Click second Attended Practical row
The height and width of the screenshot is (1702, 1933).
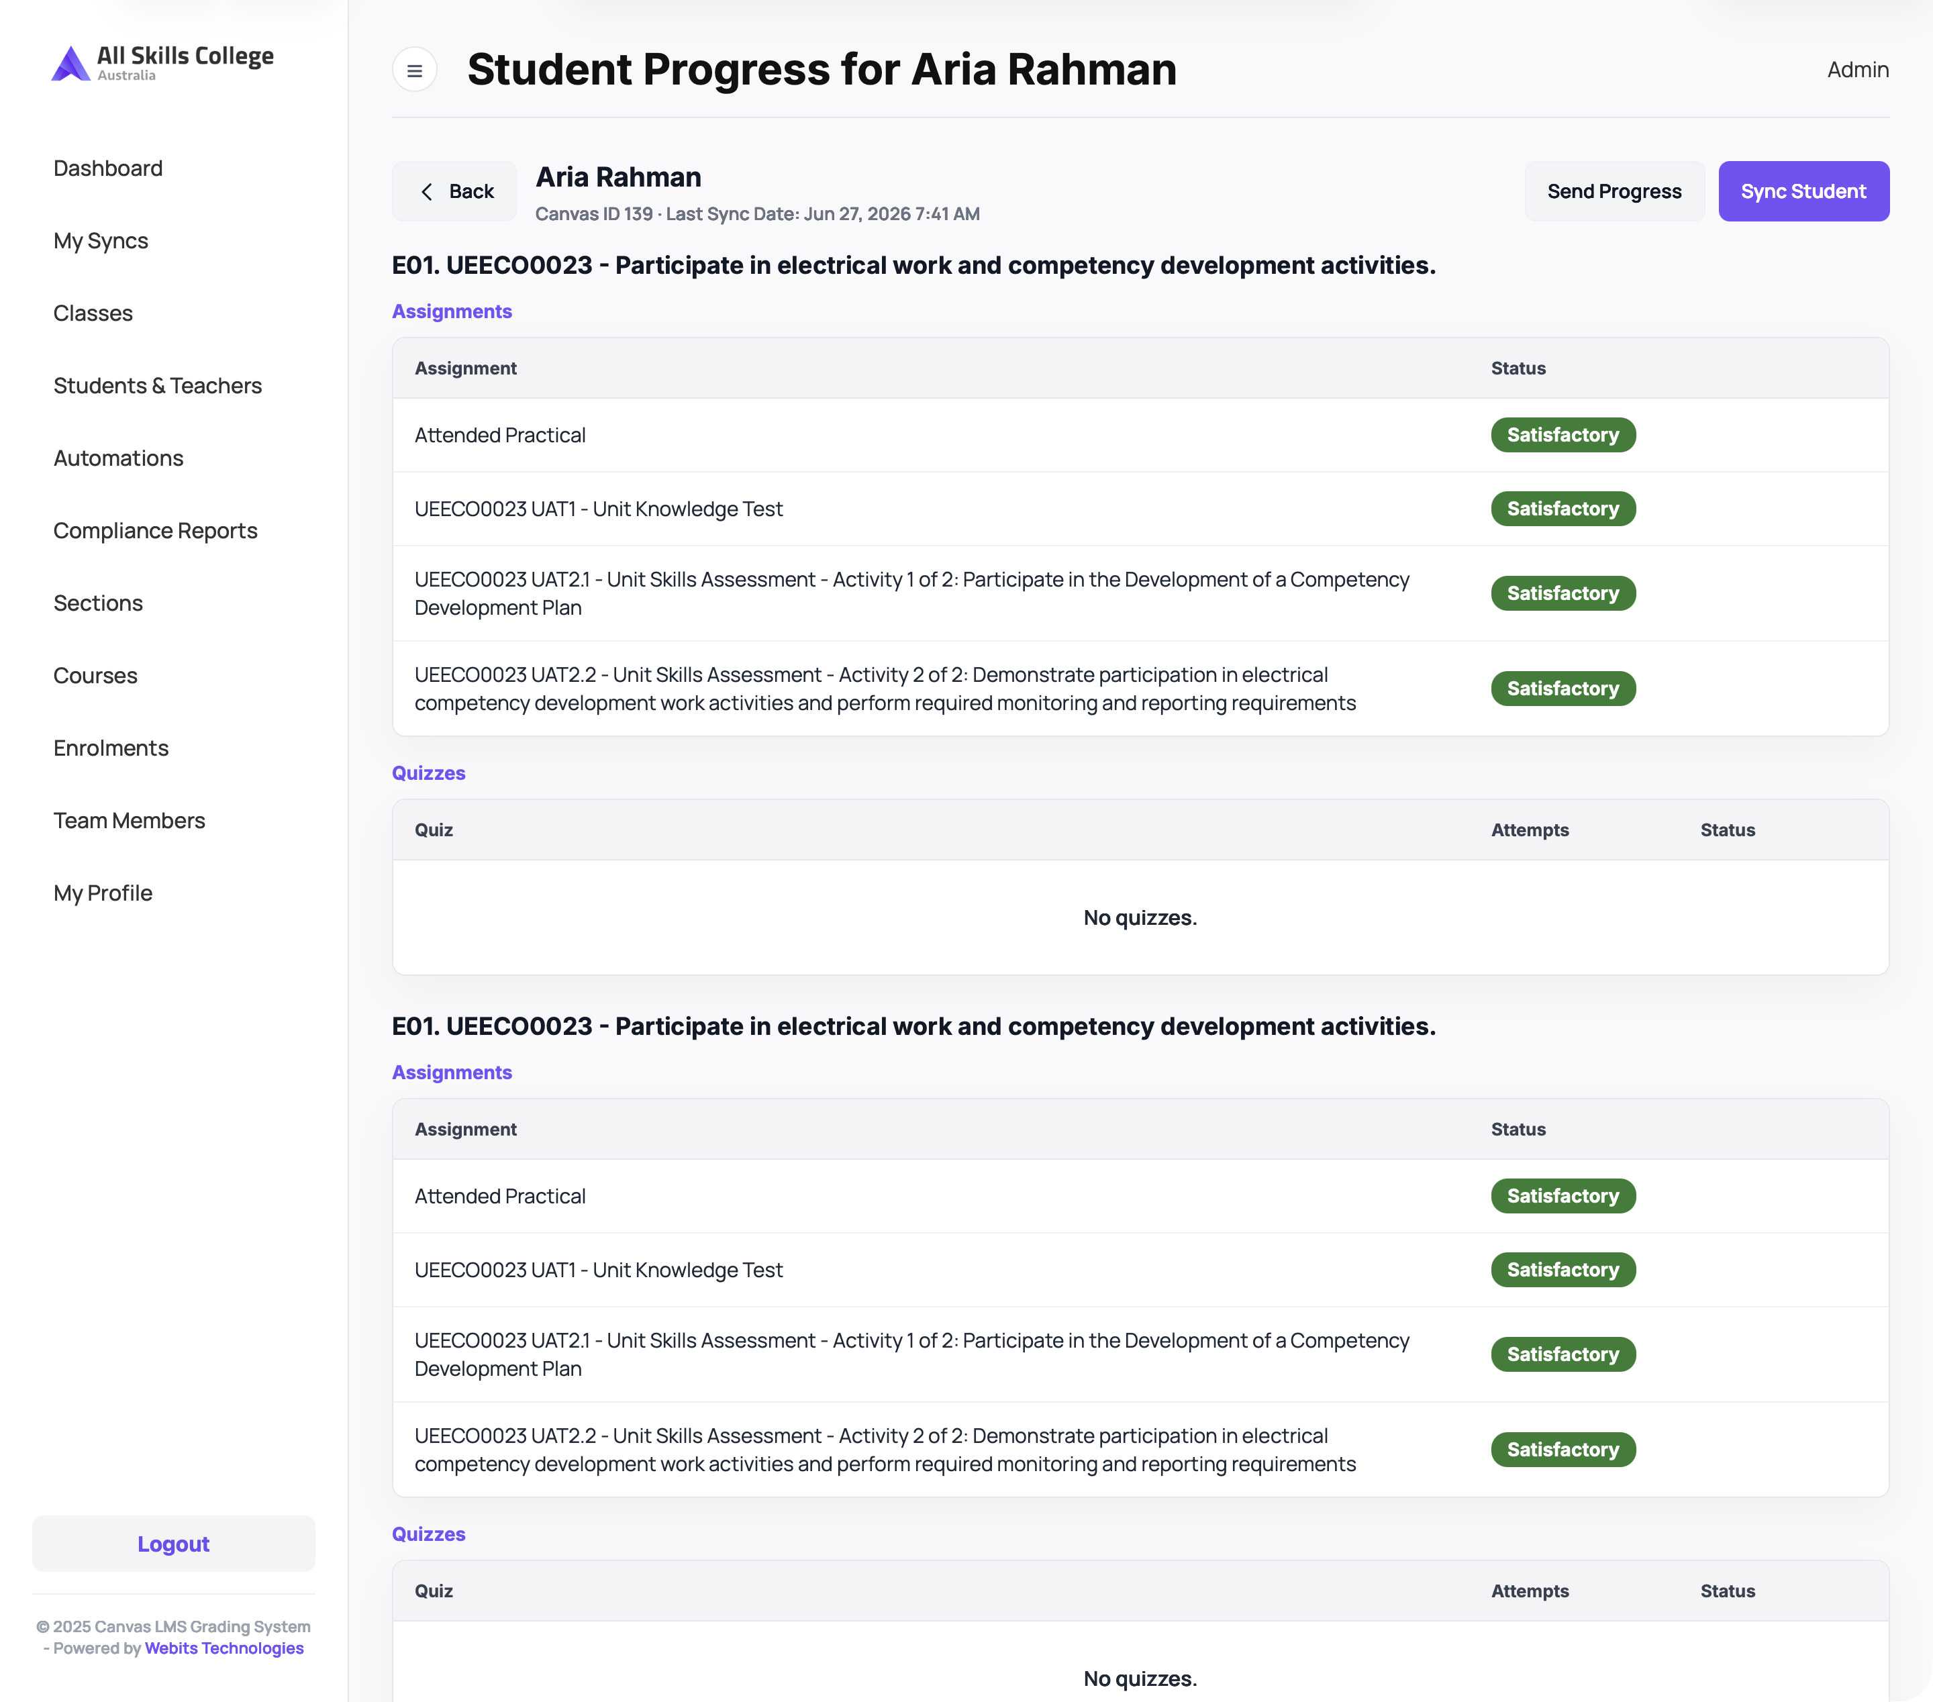(1140, 1196)
